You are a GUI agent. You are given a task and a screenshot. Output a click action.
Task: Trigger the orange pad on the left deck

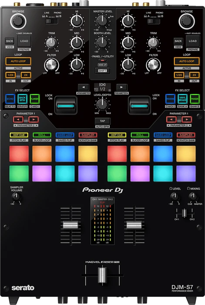click(42, 154)
